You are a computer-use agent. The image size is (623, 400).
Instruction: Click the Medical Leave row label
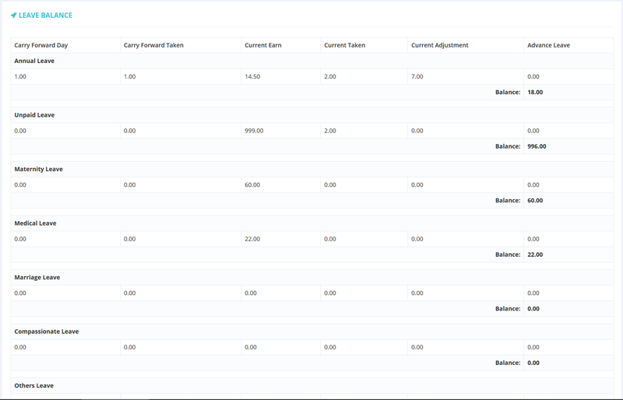(x=35, y=223)
